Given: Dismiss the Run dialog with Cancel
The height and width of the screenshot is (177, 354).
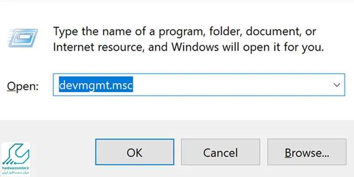Looking at the screenshot, I should tap(220, 152).
